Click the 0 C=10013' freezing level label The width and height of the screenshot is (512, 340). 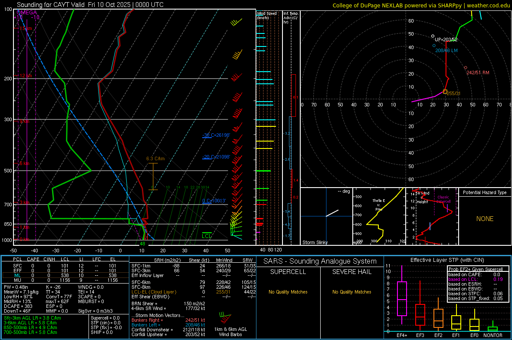[x=214, y=201]
